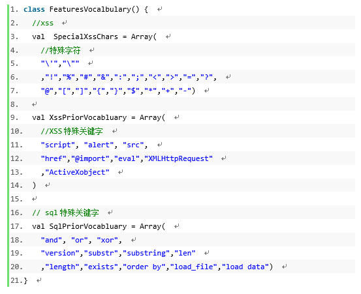Click line number 9
Viewport: 361px width, 294px height.
coord(14,117)
